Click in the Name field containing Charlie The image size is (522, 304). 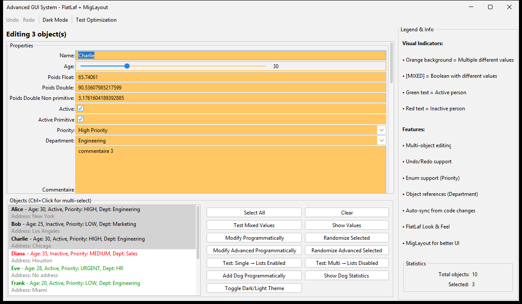[x=231, y=55]
